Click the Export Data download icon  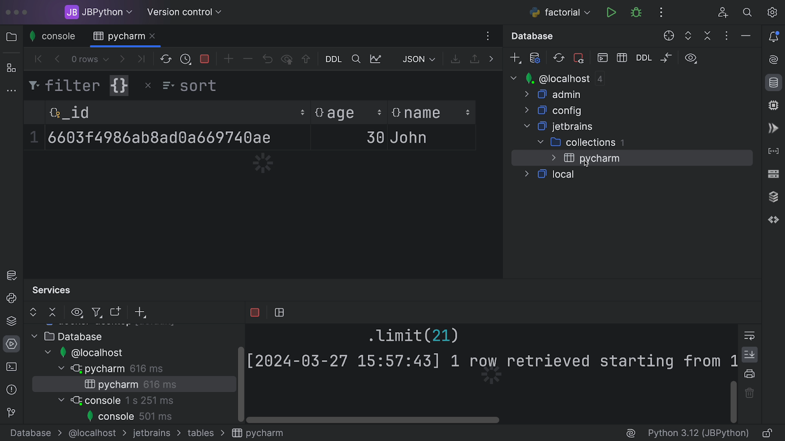click(x=455, y=59)
